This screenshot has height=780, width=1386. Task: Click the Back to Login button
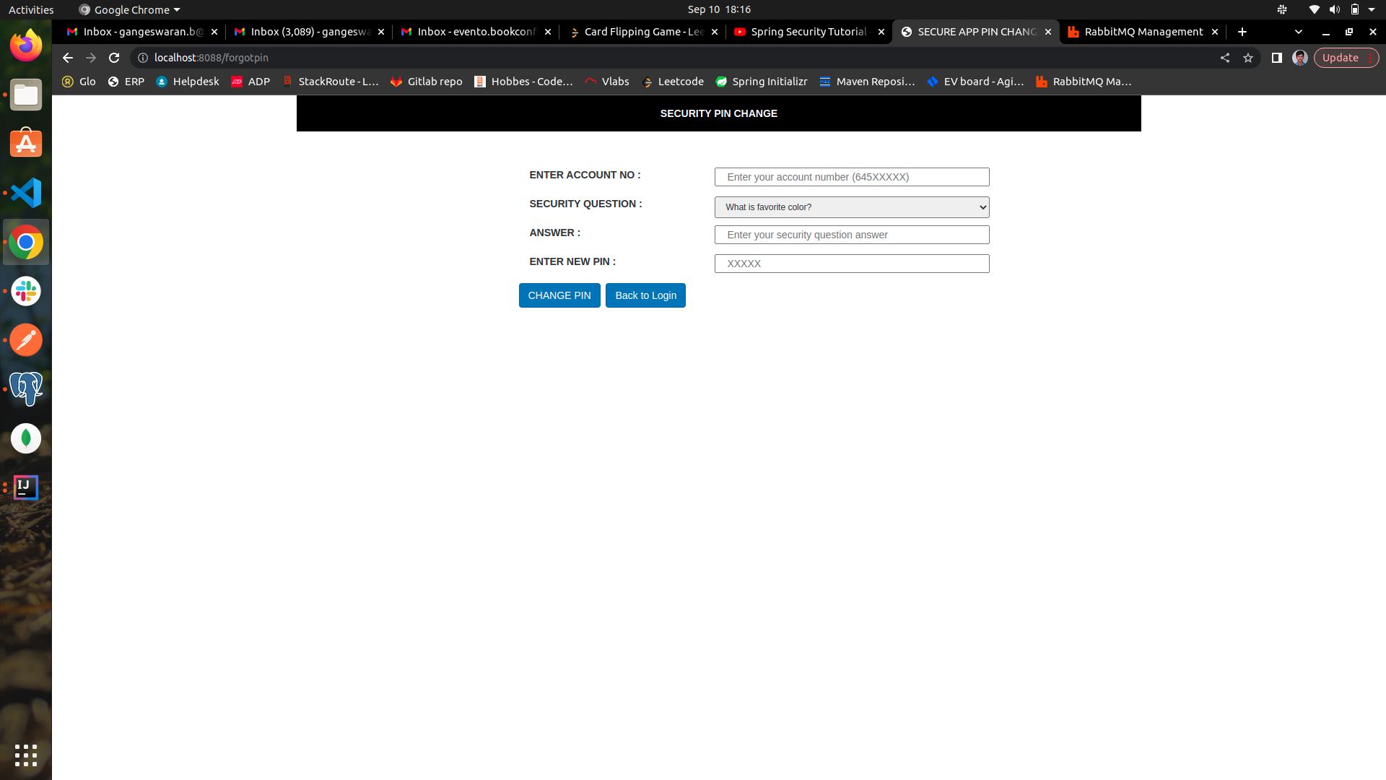(x=645, y=295)
